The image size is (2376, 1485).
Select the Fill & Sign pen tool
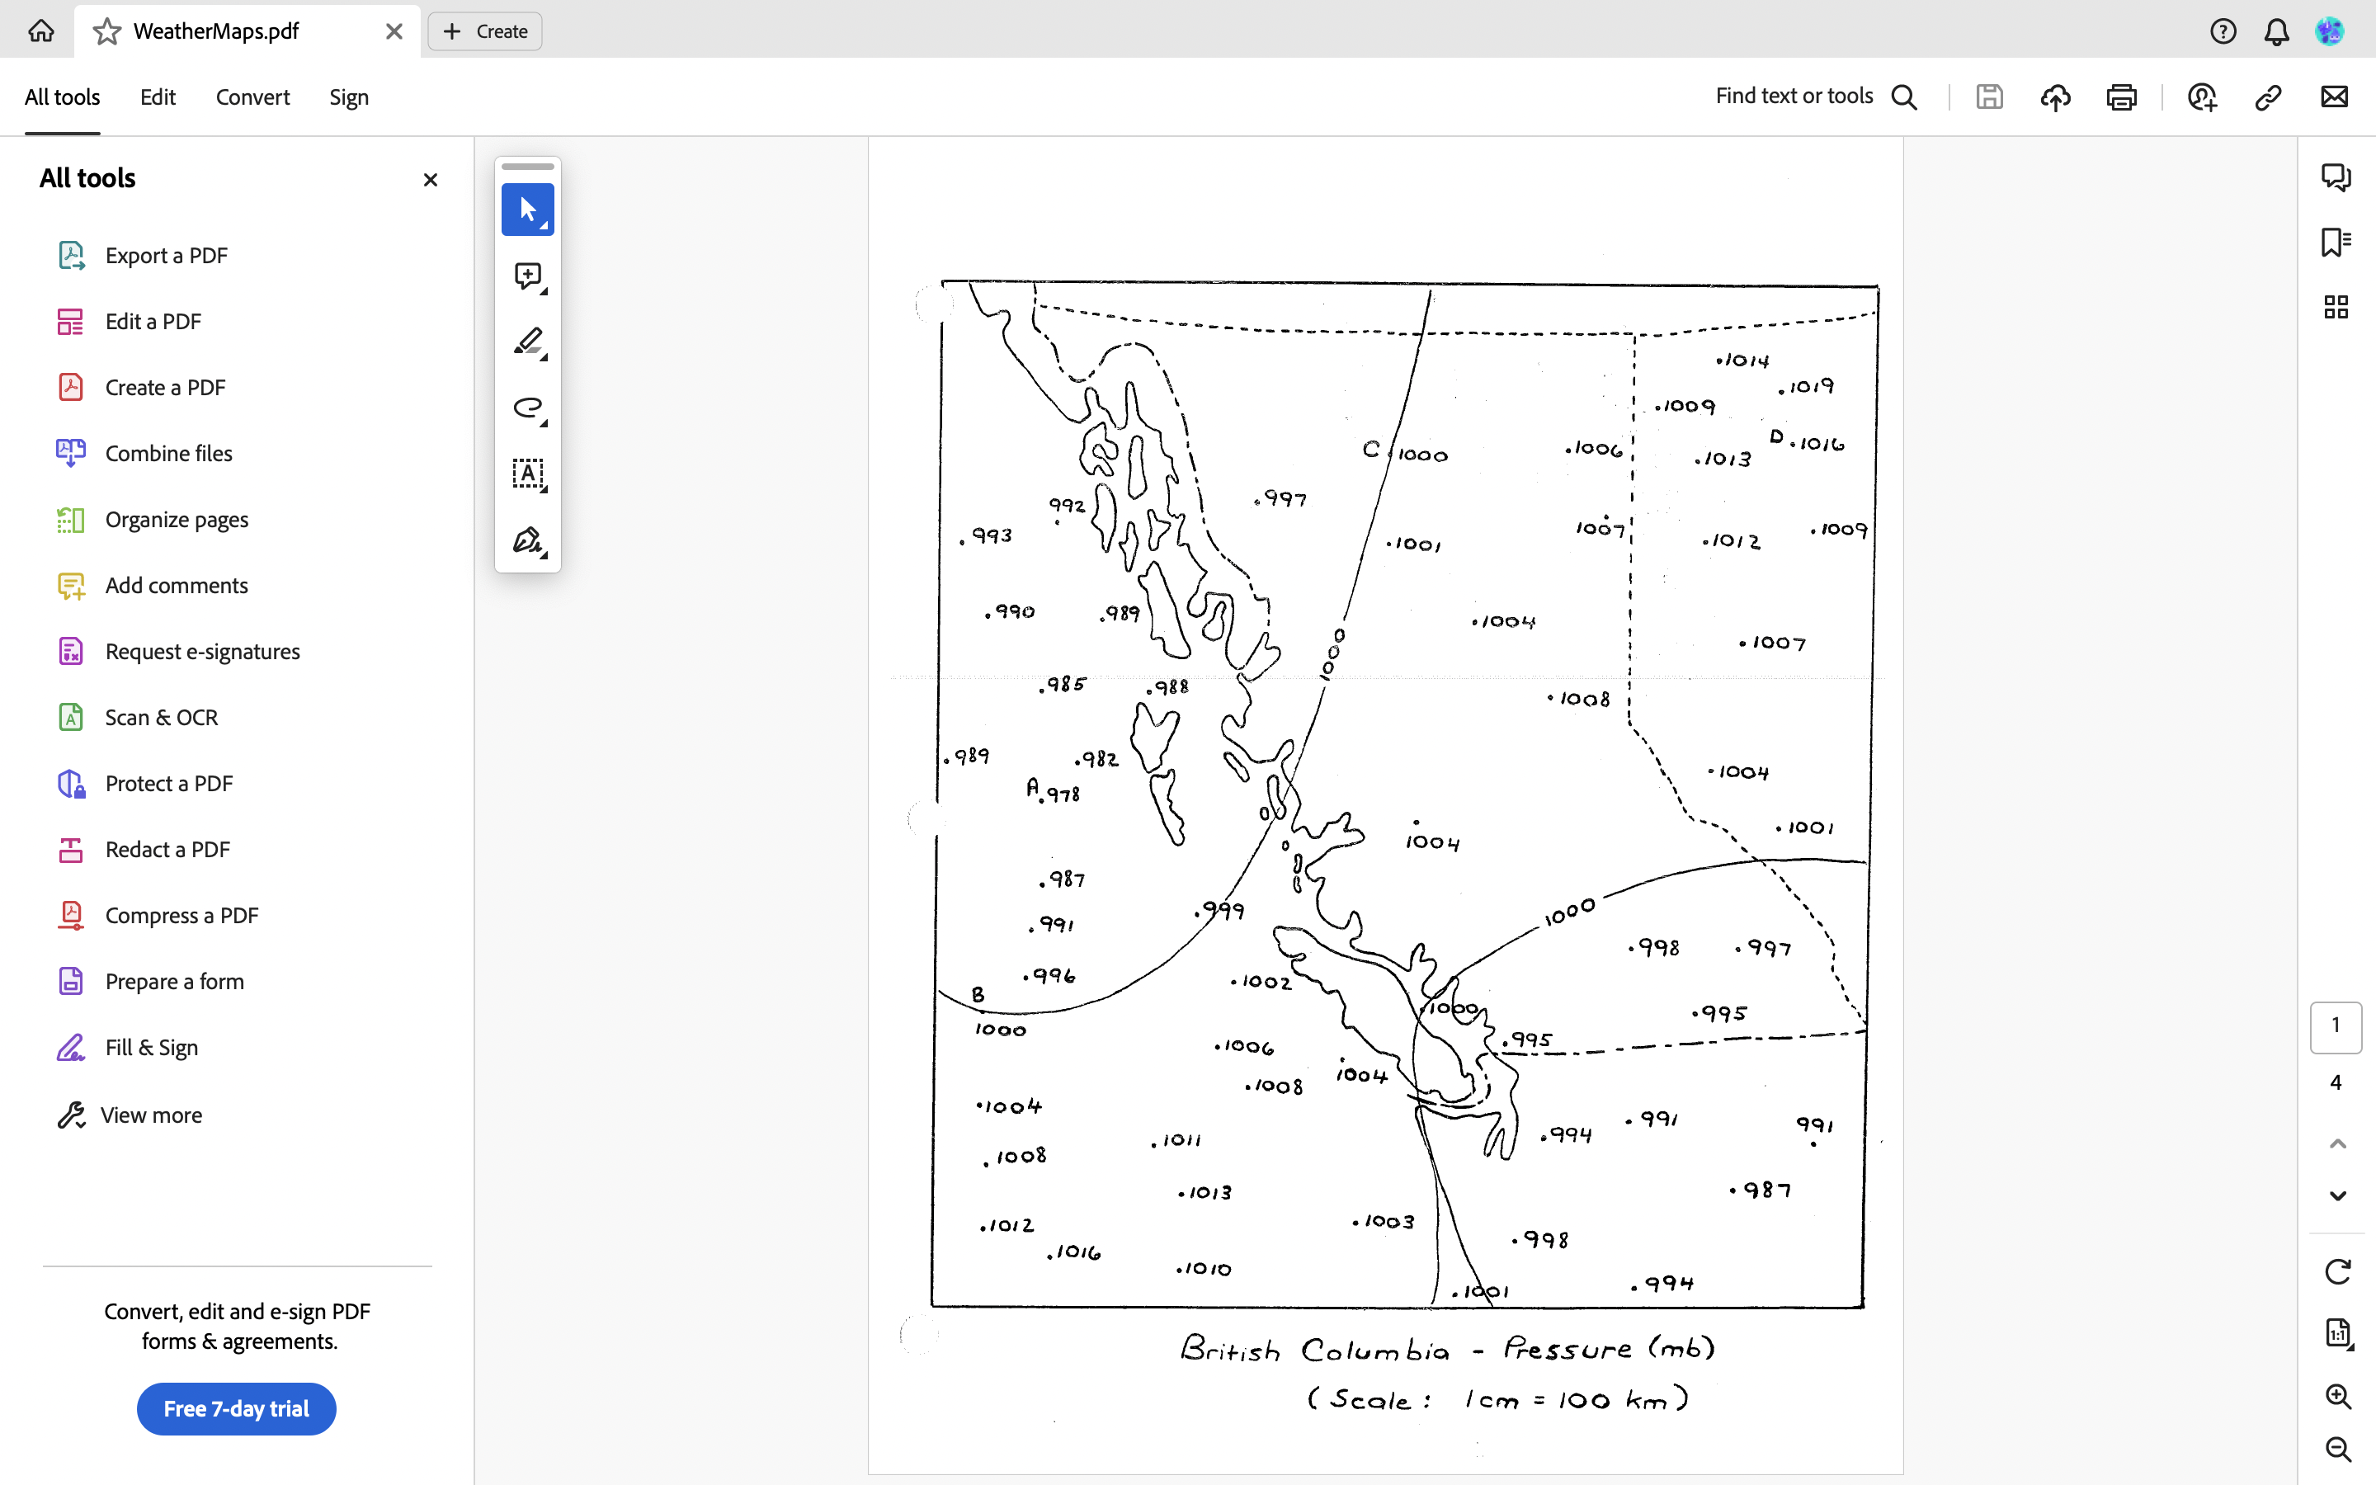[528, 541]
